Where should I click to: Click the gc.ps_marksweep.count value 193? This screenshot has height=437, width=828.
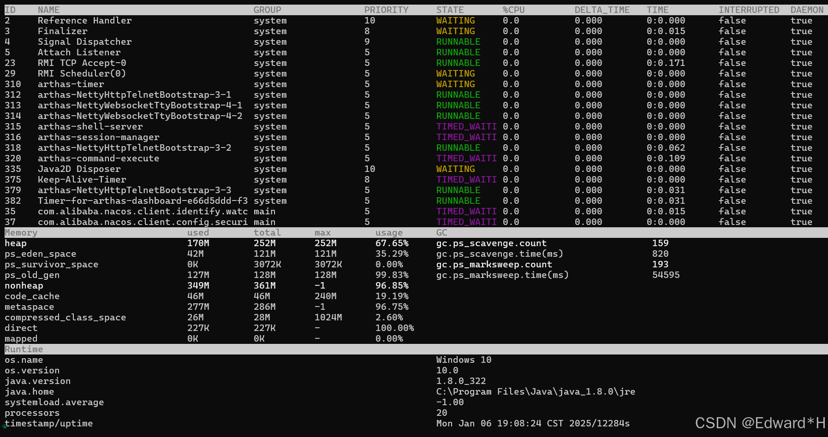(660, 264)
